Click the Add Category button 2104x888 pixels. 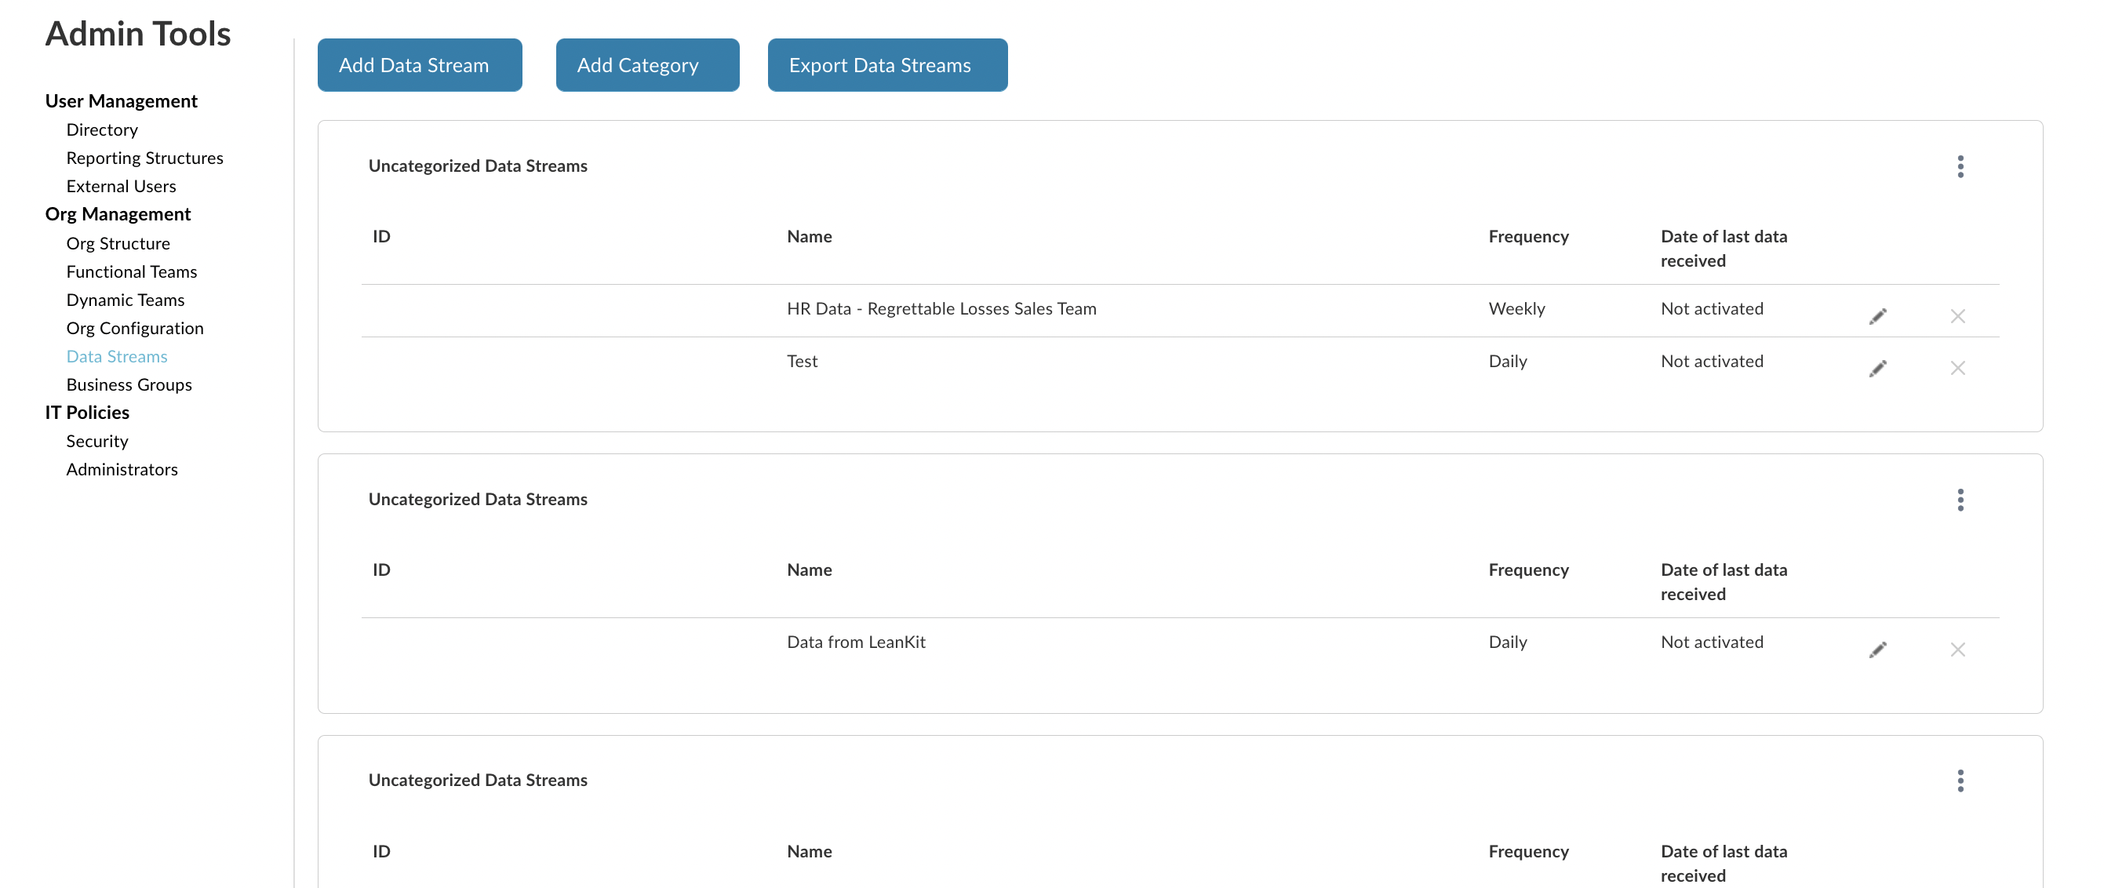point(648,65)
